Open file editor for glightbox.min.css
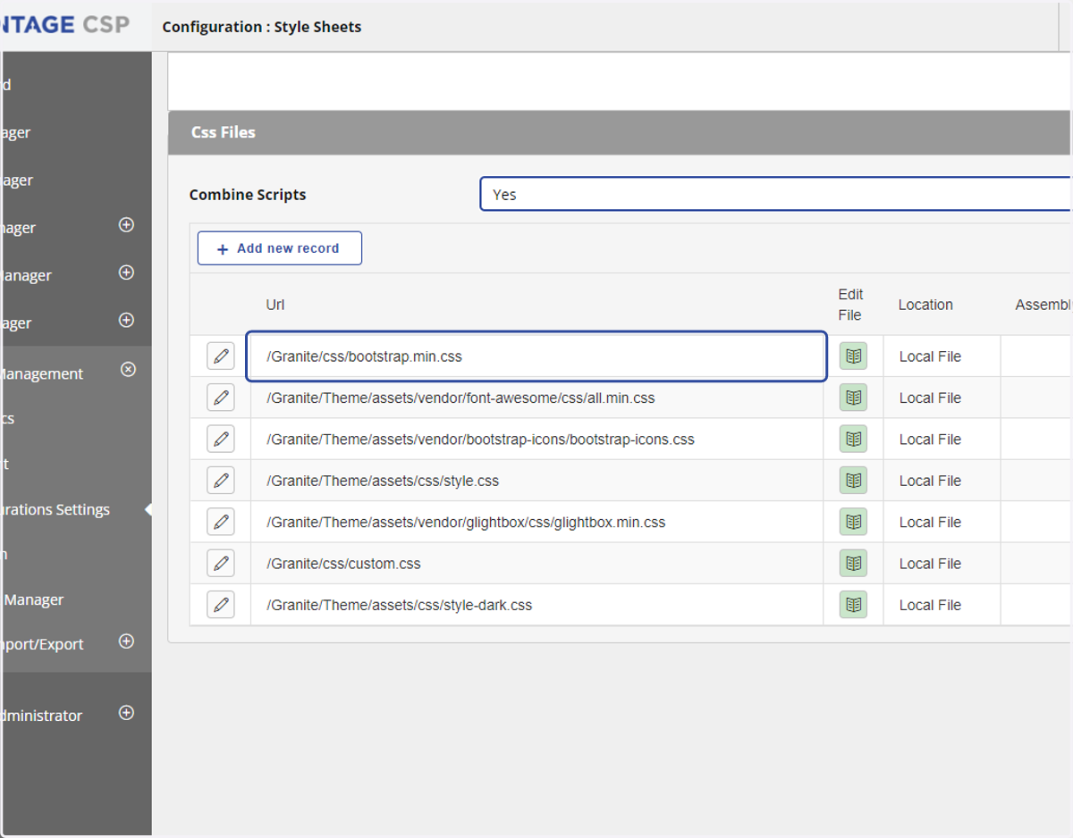Viewport: 1073px width, 838px height. (x=853, y=522)
